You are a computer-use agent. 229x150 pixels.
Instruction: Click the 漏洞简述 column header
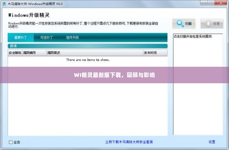point(95,53)
